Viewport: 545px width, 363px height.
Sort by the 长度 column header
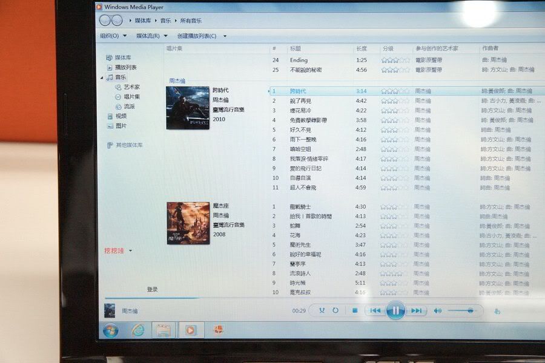(x=362, y=48)
